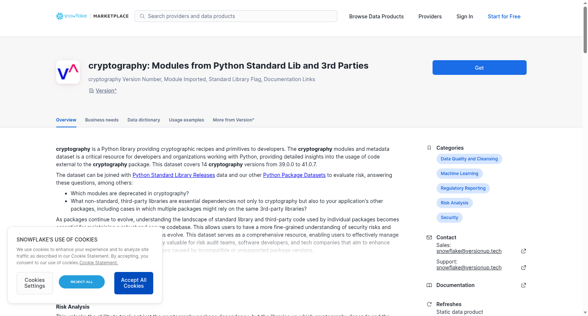This screenshot has height=316, width=588.
Task: Click the Refreshes heading
Action: [x=449, y=304]
